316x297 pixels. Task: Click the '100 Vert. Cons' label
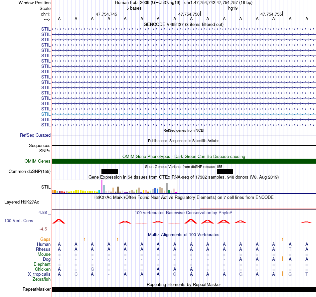19,221
